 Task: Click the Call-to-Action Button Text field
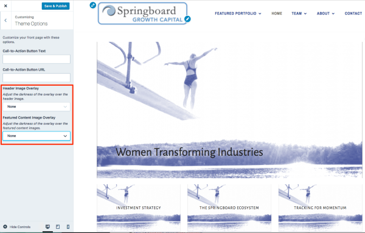36,59
